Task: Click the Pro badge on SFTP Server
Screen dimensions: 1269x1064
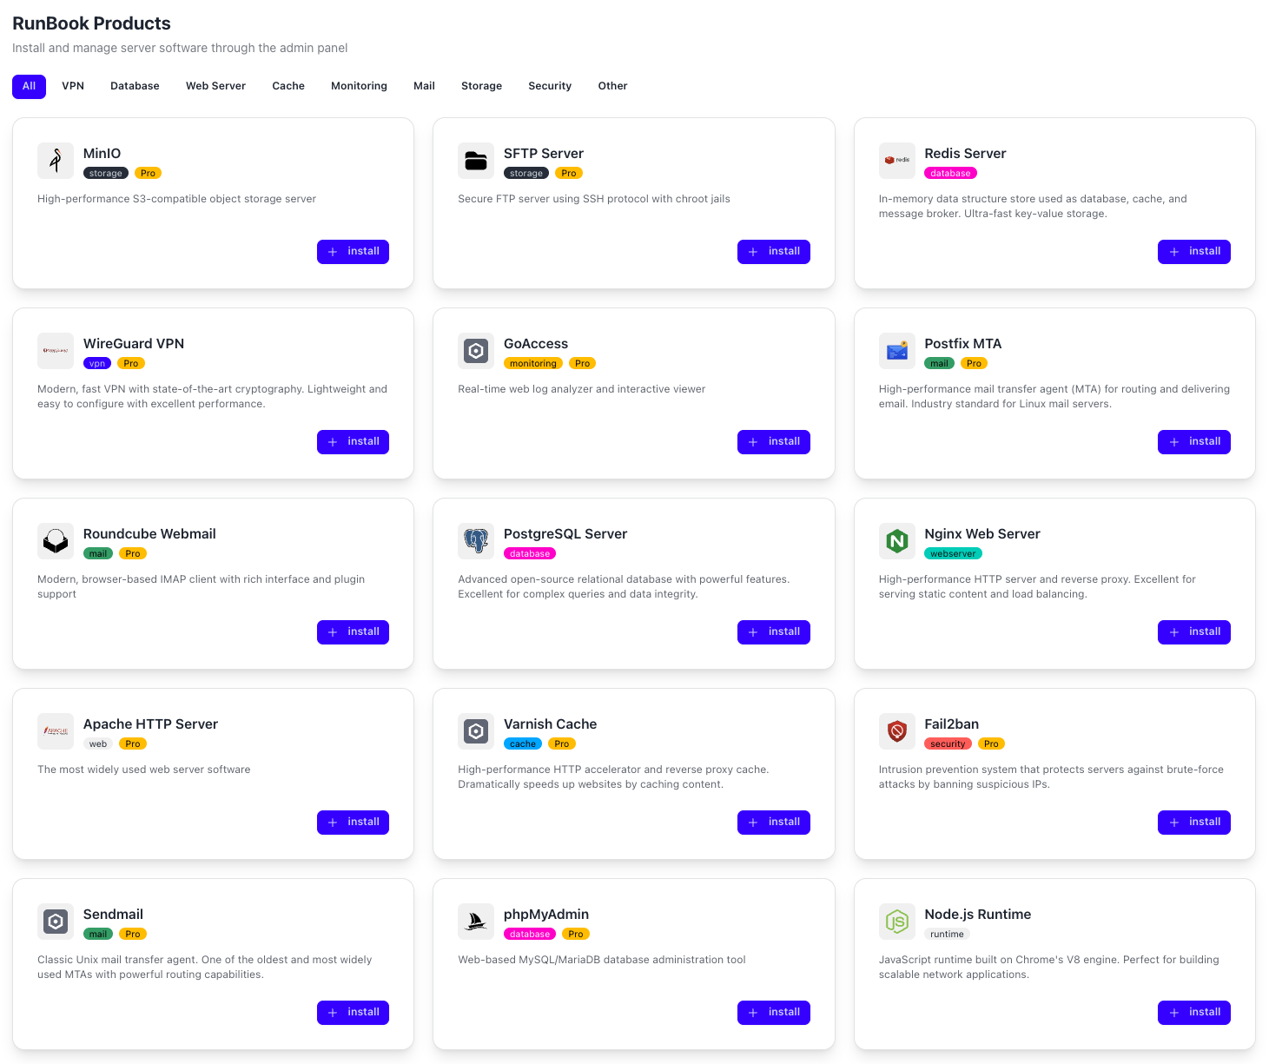Action: click(569, 174)
